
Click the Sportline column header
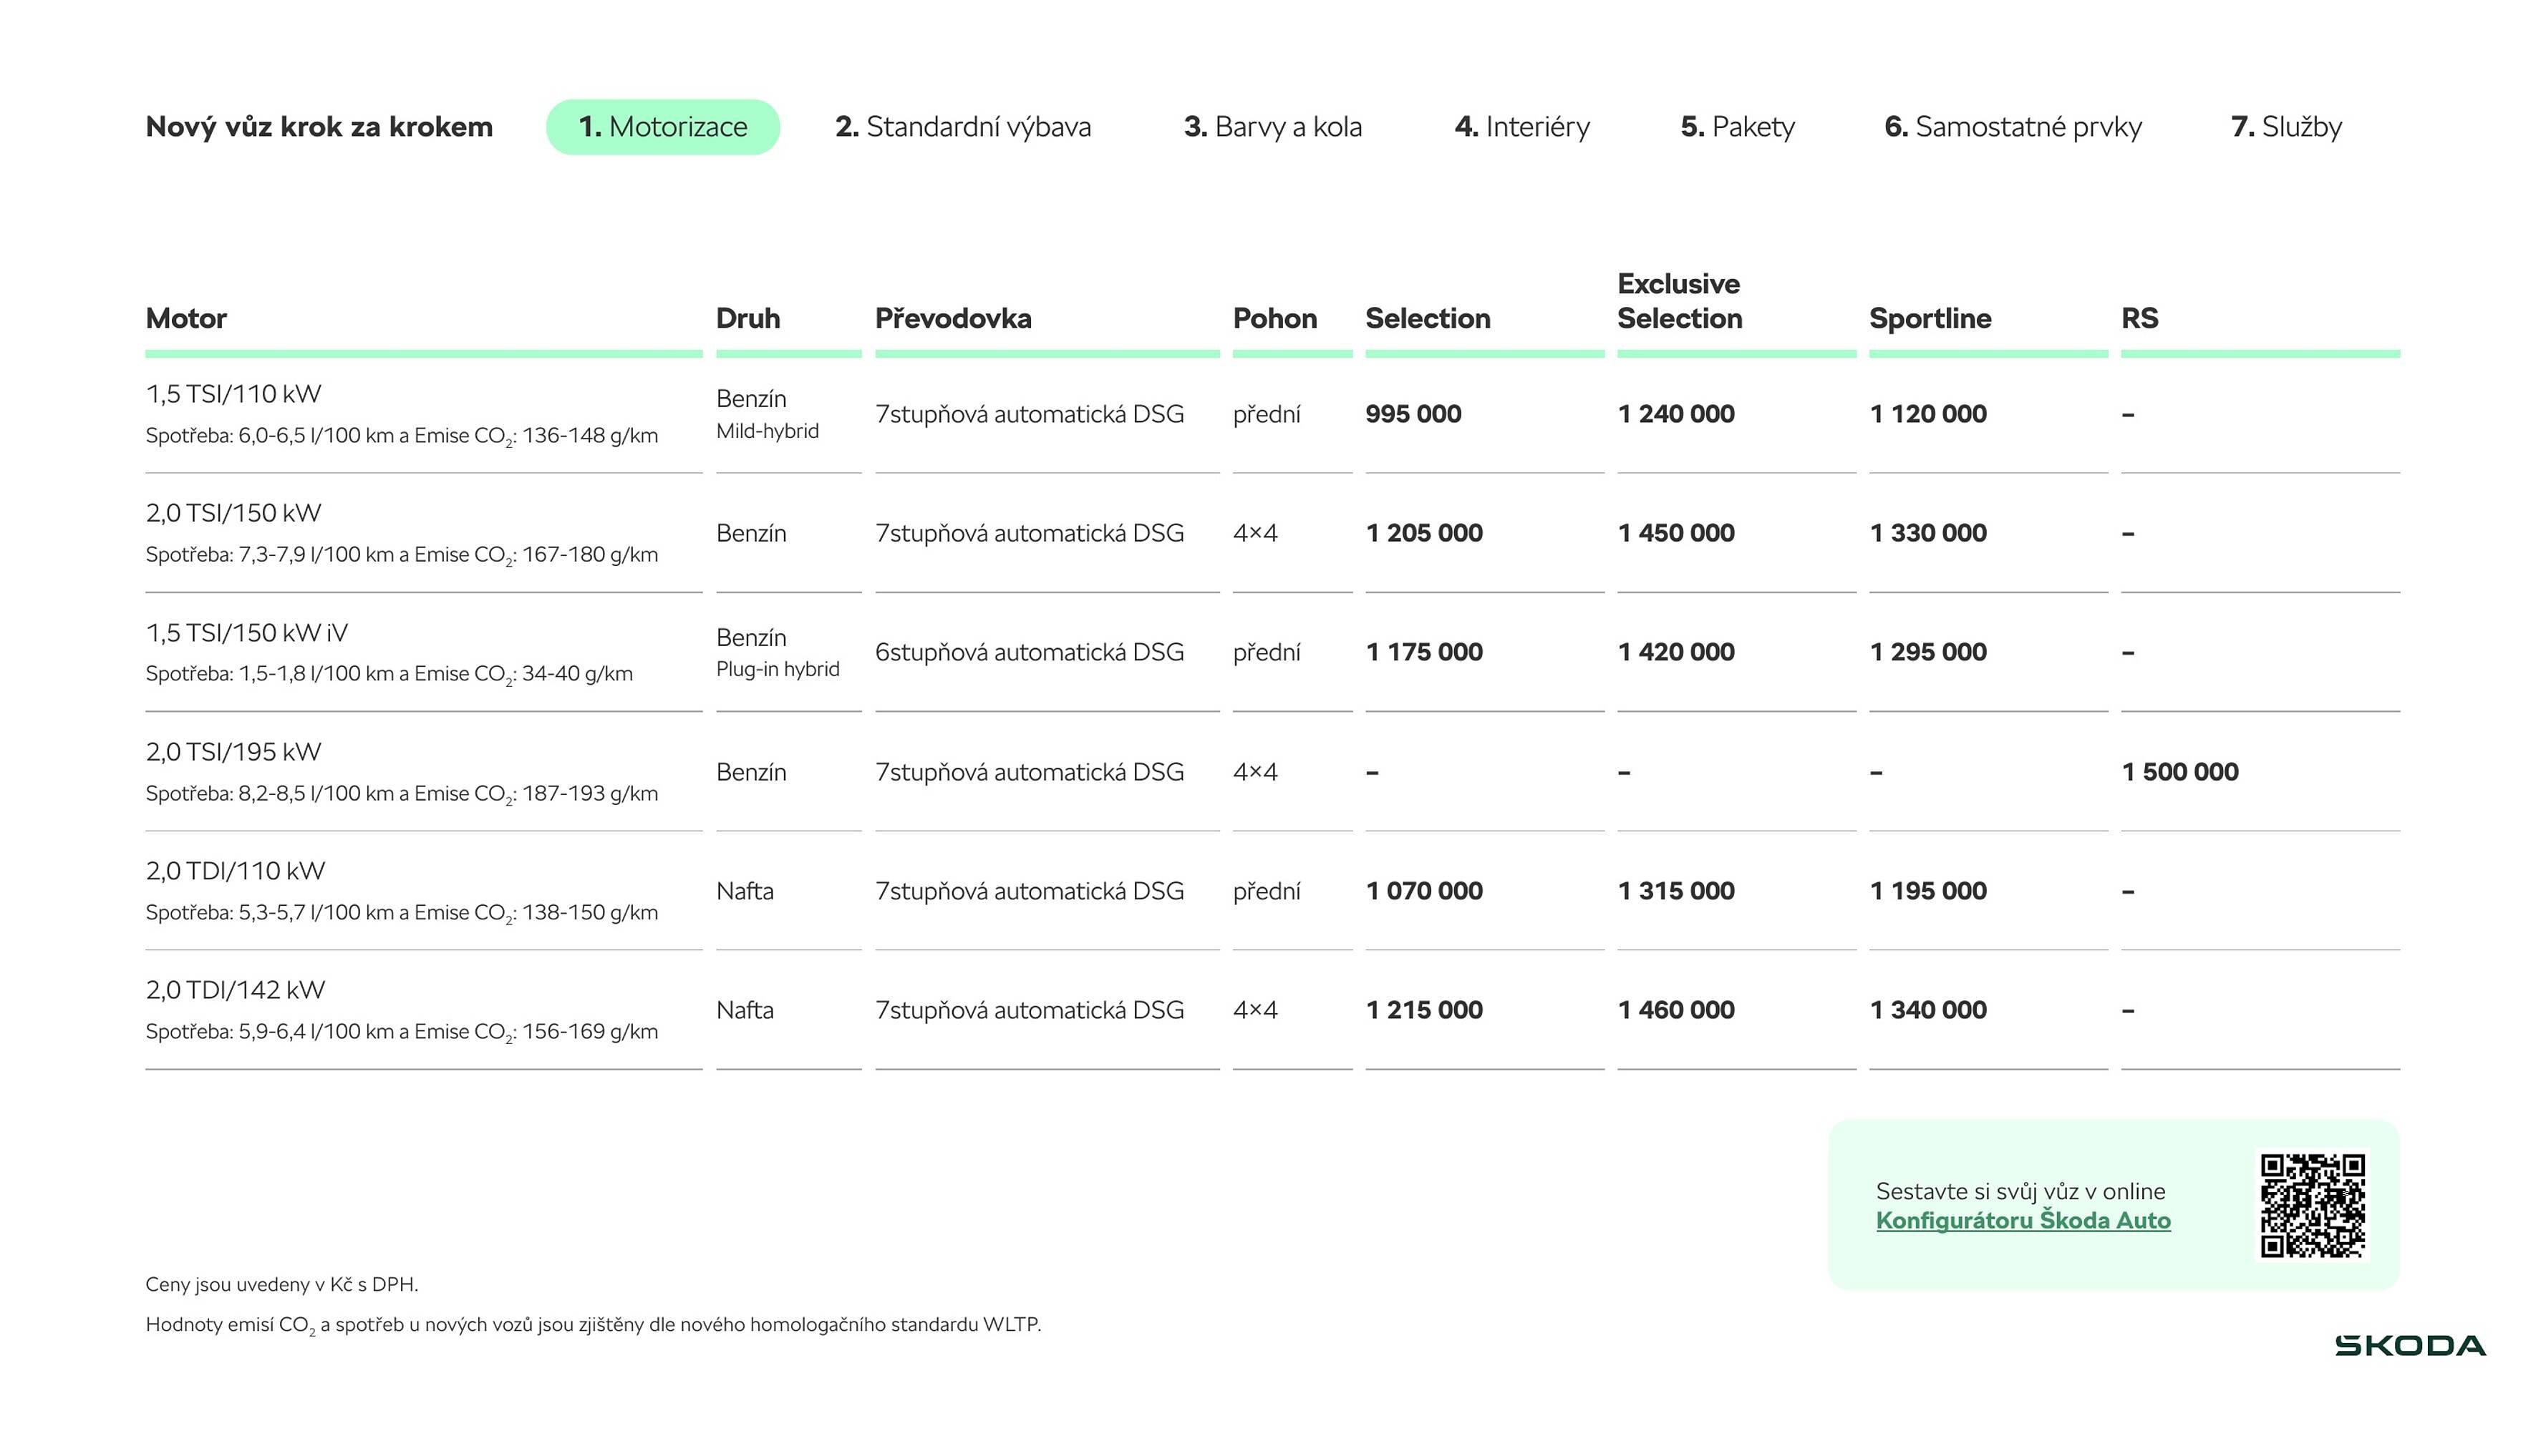(x=1930, y=318)
